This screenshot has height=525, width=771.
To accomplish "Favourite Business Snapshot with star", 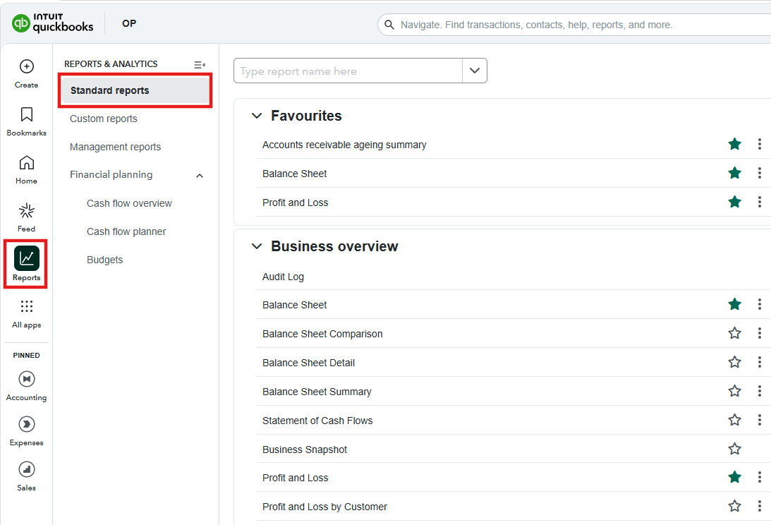I will coord(734,449).
